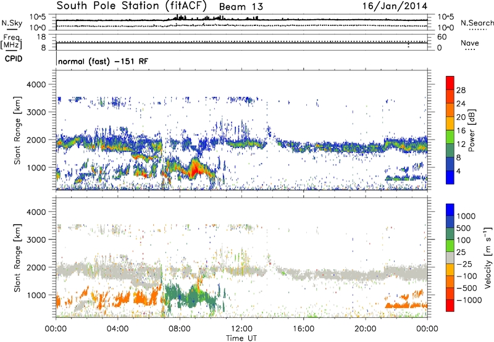Select the CPID label

(13, 59)
